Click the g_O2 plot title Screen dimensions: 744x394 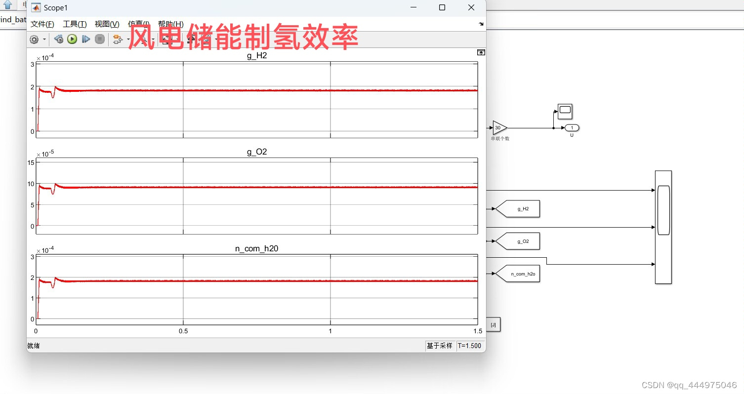point(257,152)
